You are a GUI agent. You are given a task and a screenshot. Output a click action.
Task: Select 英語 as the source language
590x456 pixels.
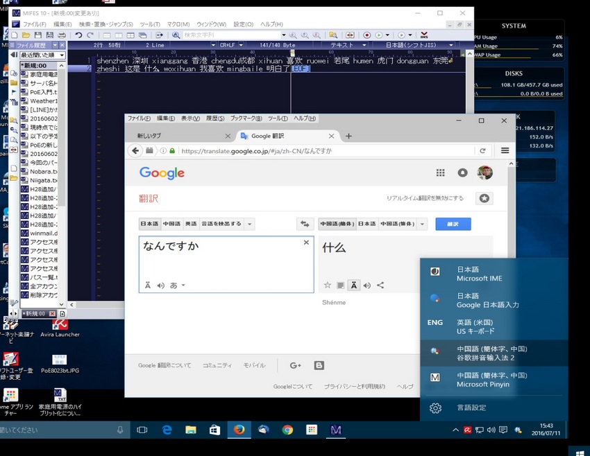191,224
